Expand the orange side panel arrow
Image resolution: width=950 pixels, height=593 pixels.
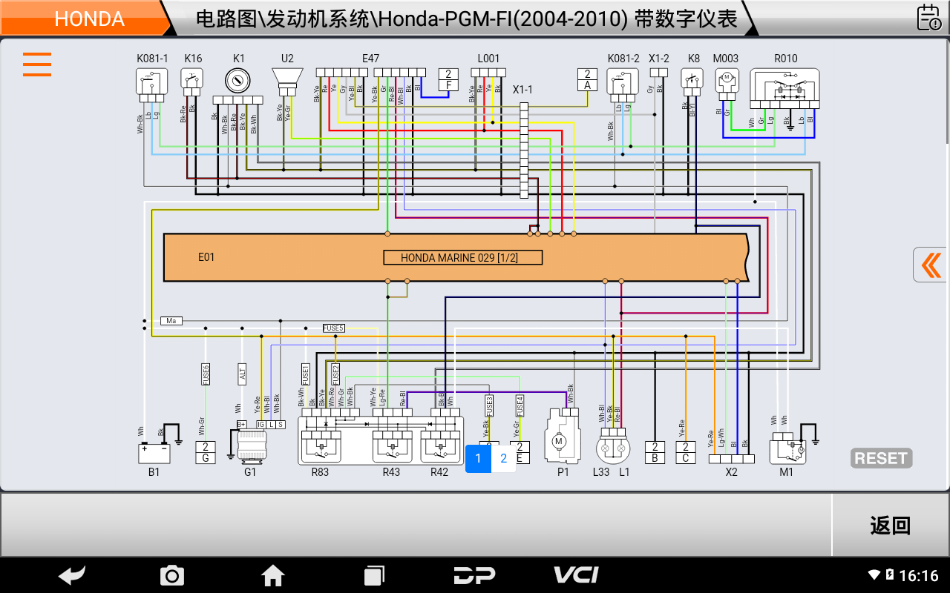pyautogui.click(x=931, y=265)
